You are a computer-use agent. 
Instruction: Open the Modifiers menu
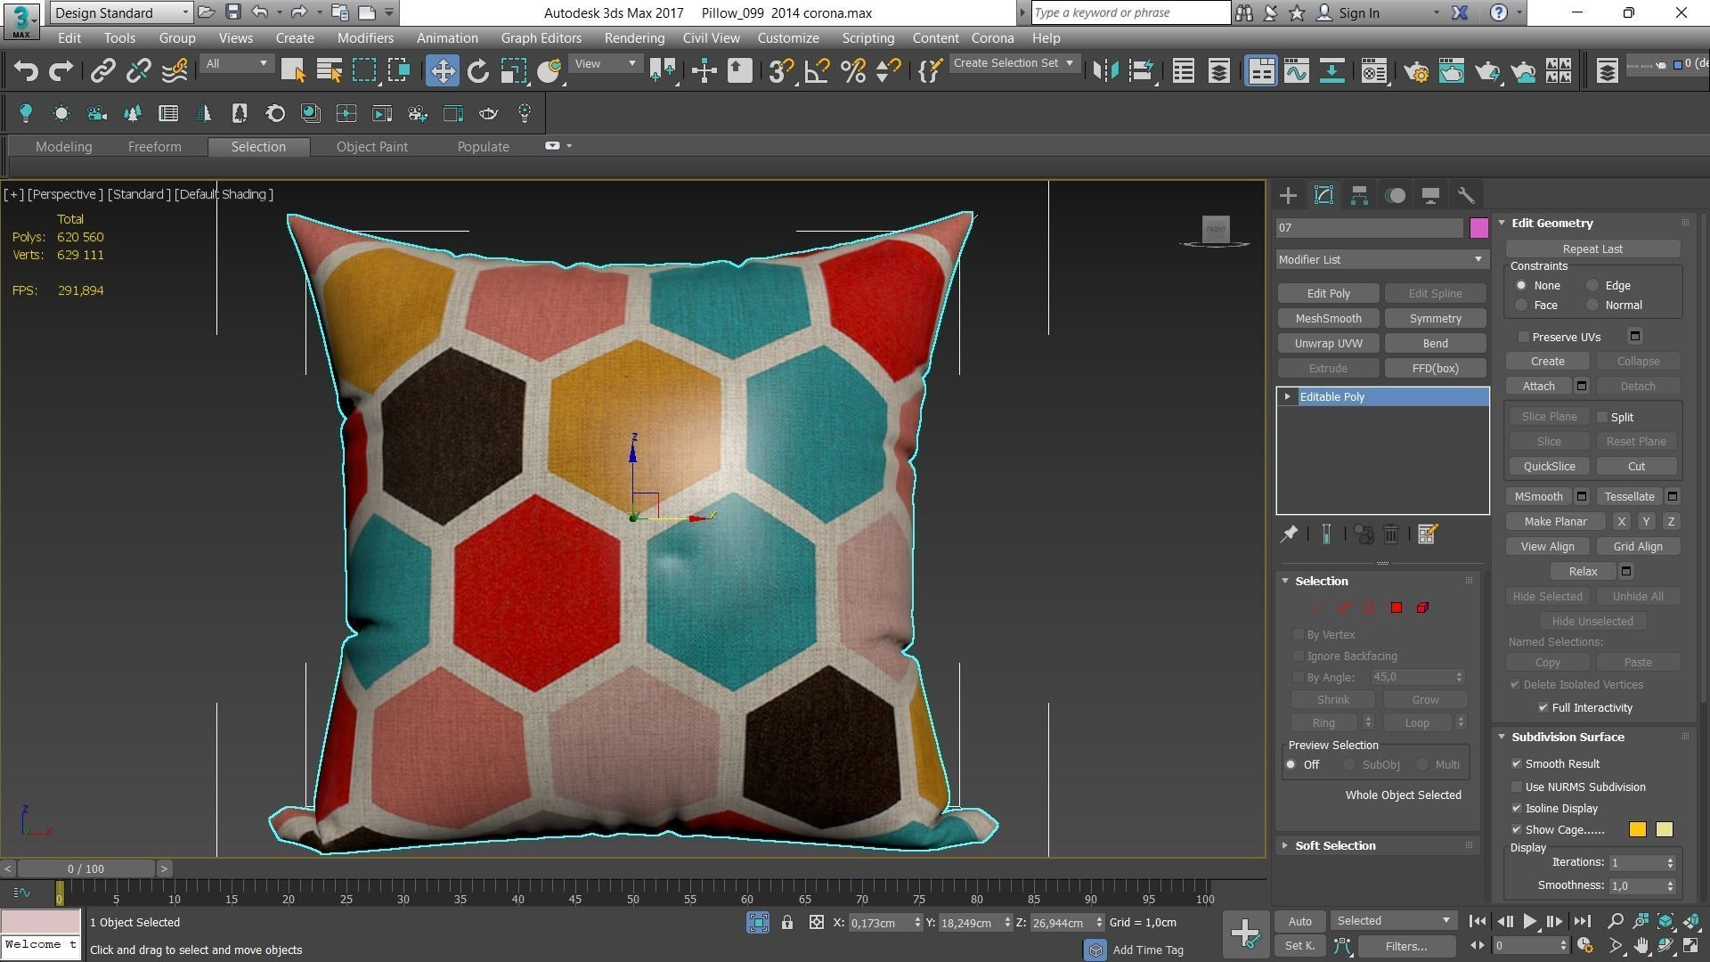click(365, 38)
